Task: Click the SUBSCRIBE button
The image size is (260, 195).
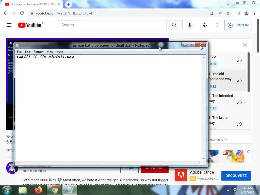Action: point(155,169)
